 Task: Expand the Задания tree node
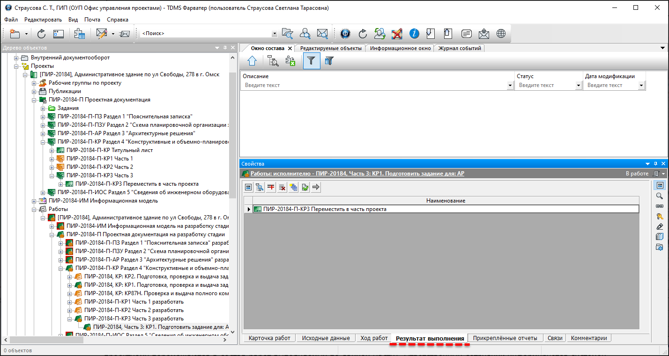[43, 108]
